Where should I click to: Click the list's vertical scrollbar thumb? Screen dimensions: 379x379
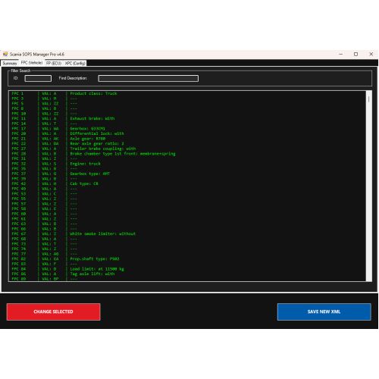(369, 99)
